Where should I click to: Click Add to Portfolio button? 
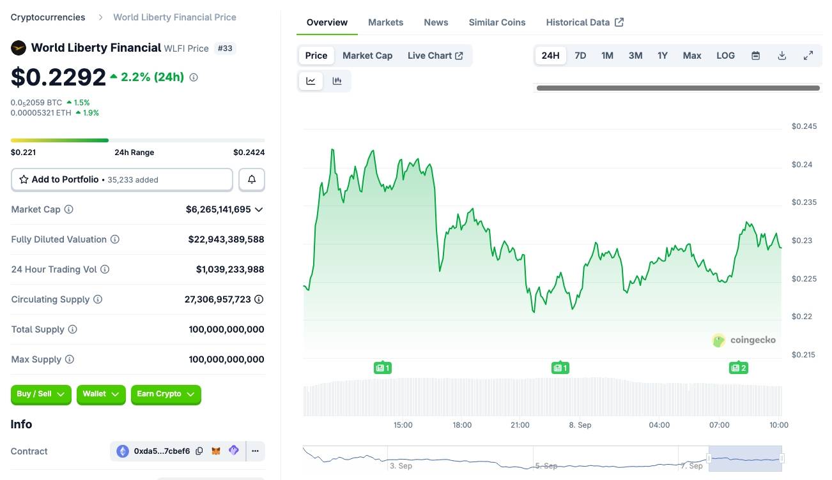[122, 180]
